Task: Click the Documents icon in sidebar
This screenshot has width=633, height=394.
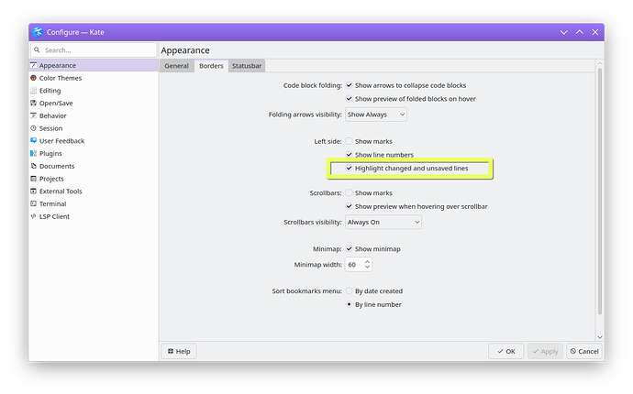Action: tap(34, 166)
